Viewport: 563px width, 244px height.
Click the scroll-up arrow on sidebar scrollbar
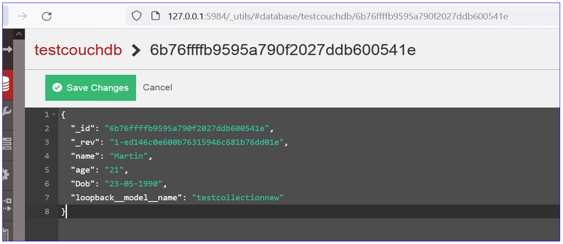coord(19,34)
